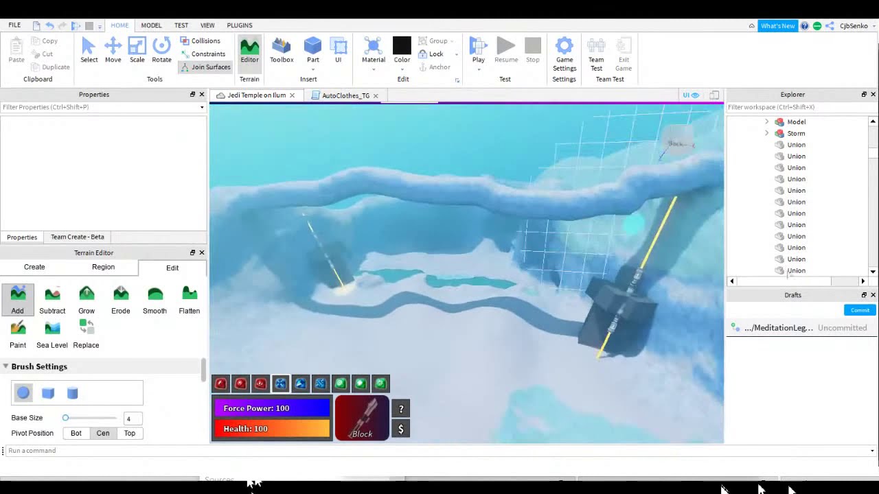Select the Smooth terrain tool
The image size is (879, 494).
(x=155, y=300)
